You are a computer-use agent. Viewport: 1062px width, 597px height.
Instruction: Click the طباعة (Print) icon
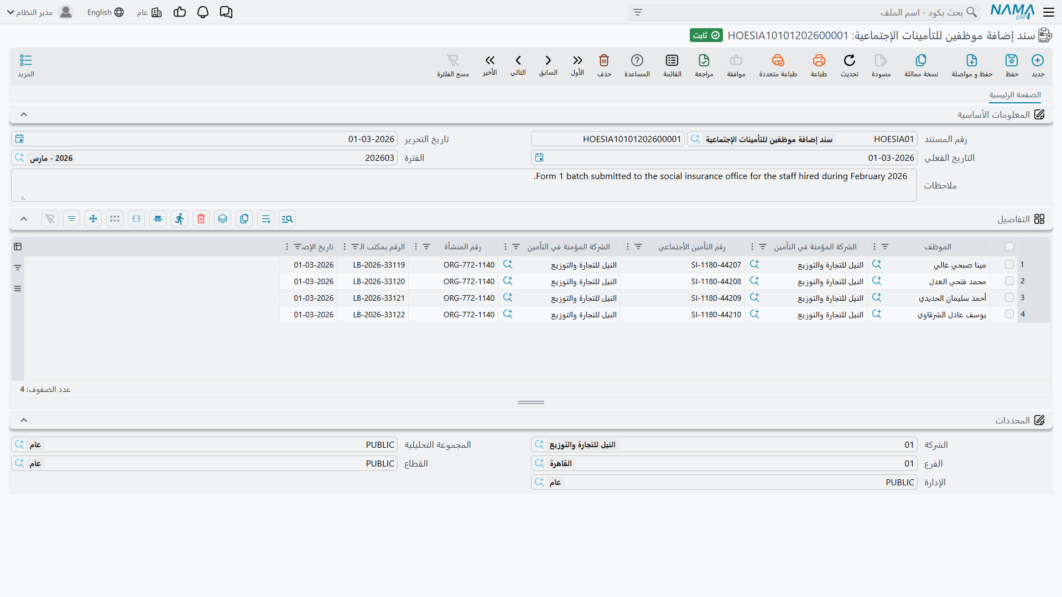click(x=819, y=60)
